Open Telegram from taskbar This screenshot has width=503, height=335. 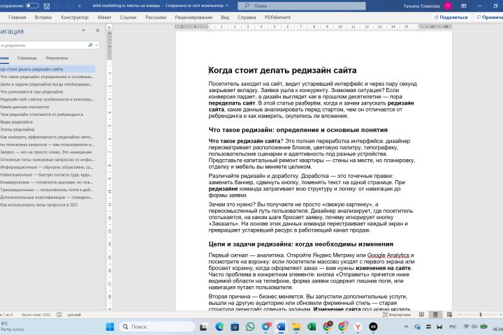pos(266,327)
